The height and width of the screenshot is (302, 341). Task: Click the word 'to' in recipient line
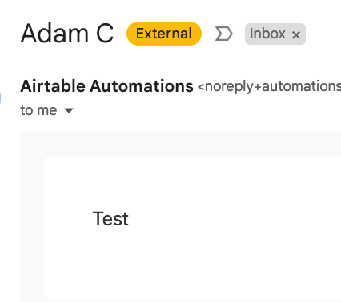coord(26,110)
